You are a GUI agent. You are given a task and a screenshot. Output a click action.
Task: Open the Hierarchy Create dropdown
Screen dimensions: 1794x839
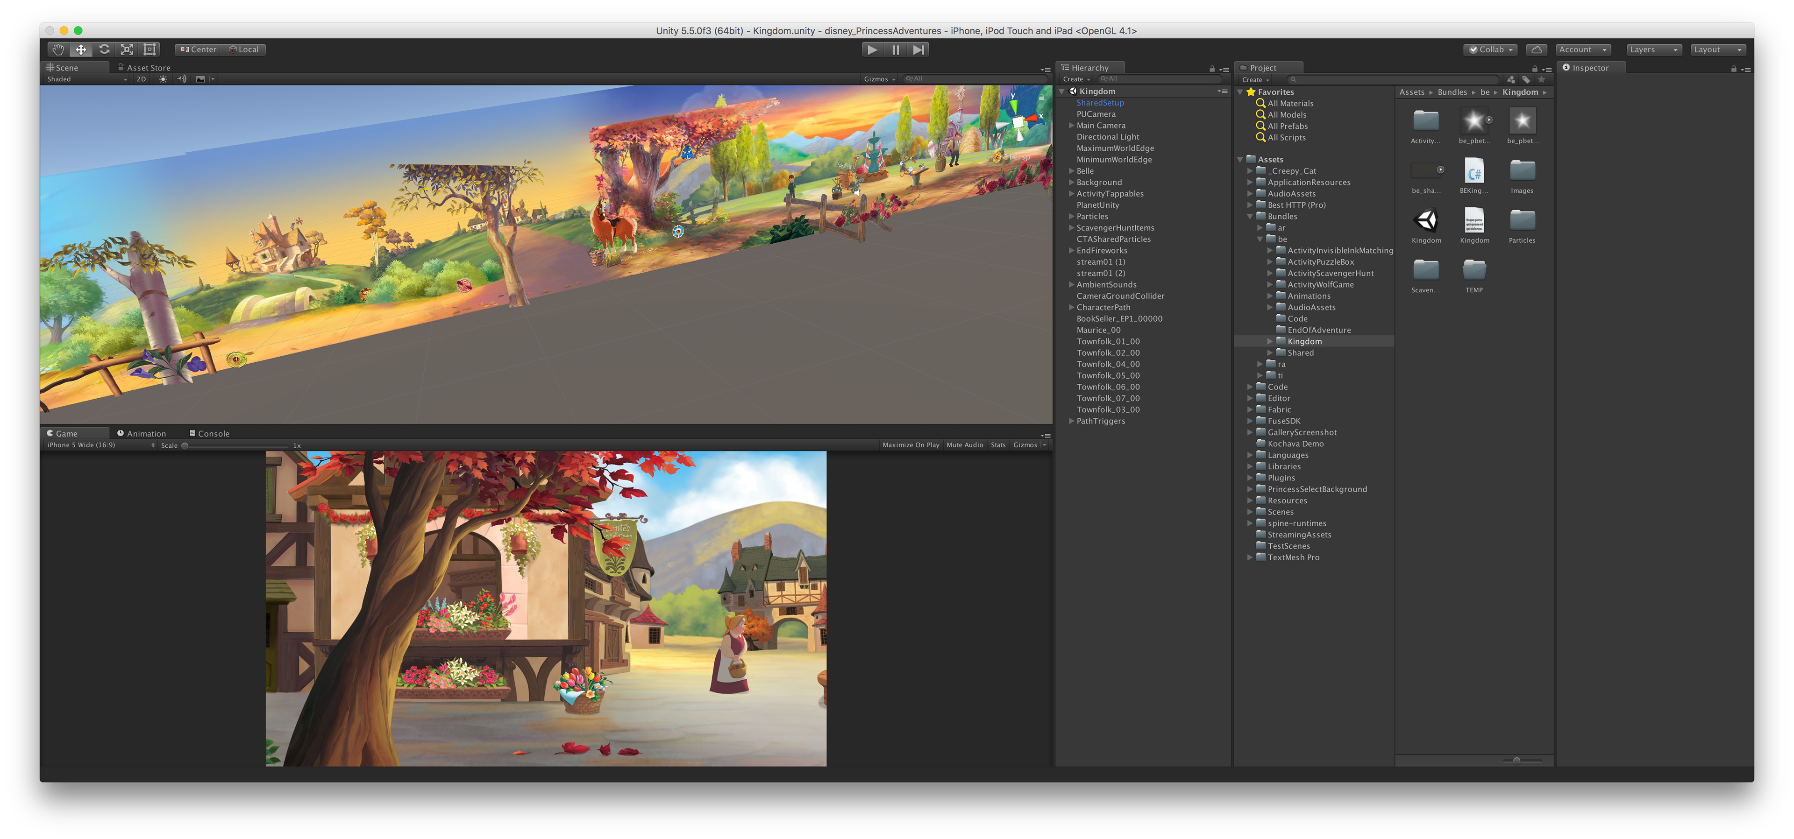(x=1076, y=79)
